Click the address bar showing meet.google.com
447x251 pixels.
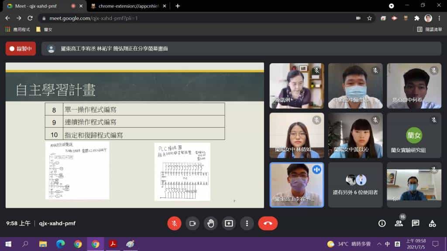coord(196,18)
